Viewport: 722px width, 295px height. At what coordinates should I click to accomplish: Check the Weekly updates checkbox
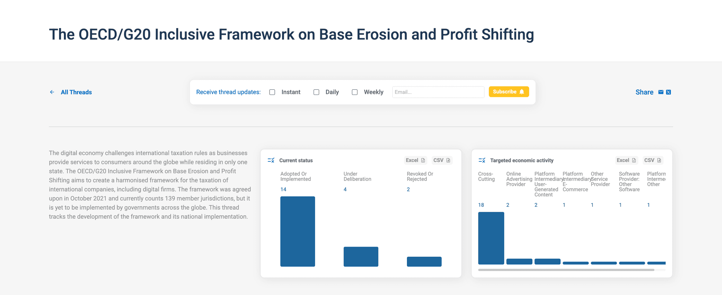tap(355, 92)
